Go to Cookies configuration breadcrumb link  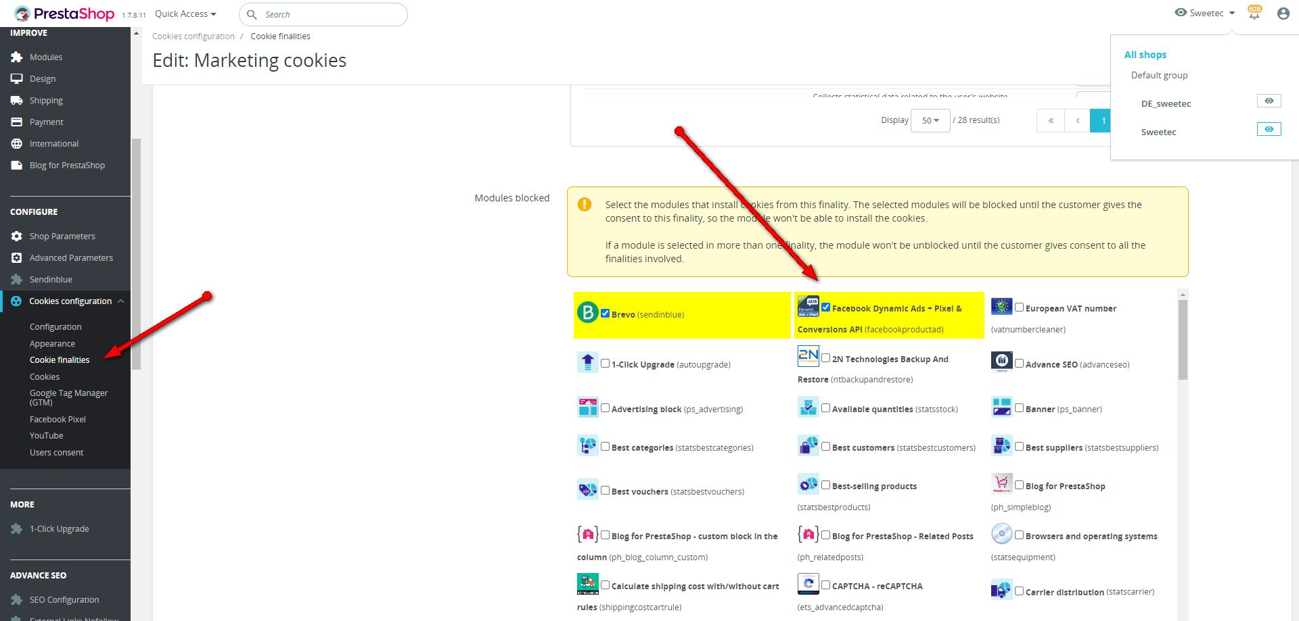point(193,36)
